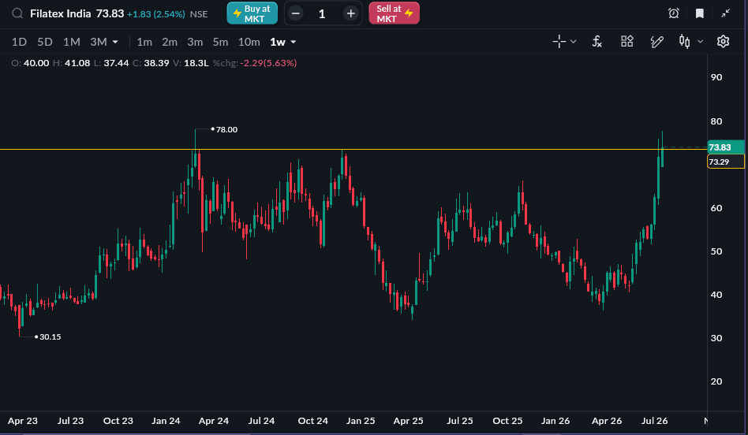Click the Apr 23 date axis label
This screenshot has width=748, height=435.
pyautogui.click(x=23, y=421)
